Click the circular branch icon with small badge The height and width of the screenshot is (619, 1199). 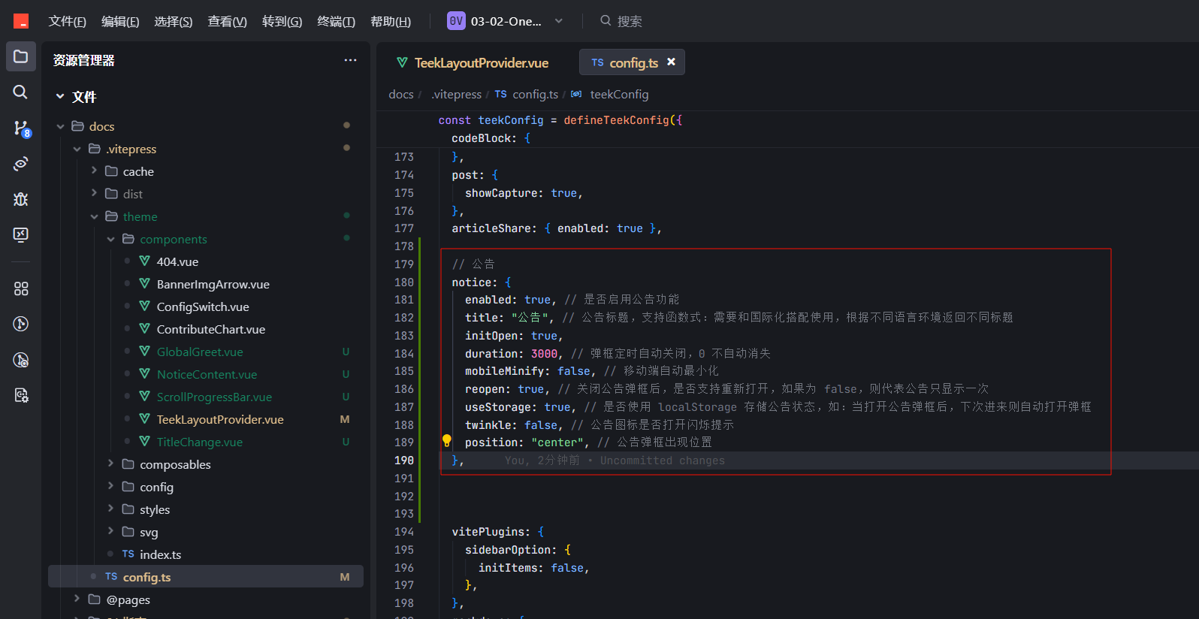pyautogui.click(x=21, y=360)
